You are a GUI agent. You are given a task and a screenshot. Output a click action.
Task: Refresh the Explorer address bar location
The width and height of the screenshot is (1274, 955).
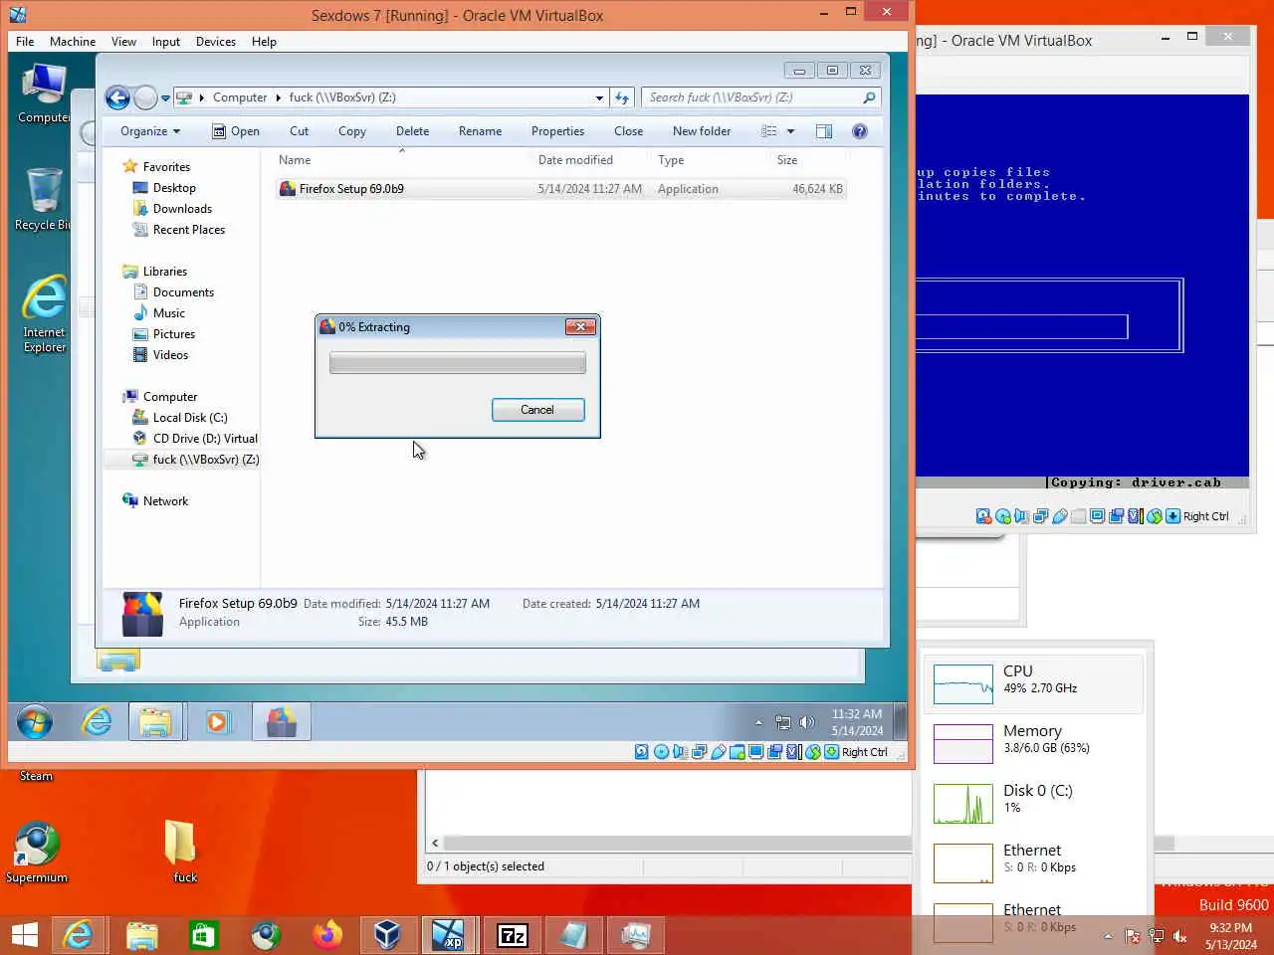pos(622,97)
